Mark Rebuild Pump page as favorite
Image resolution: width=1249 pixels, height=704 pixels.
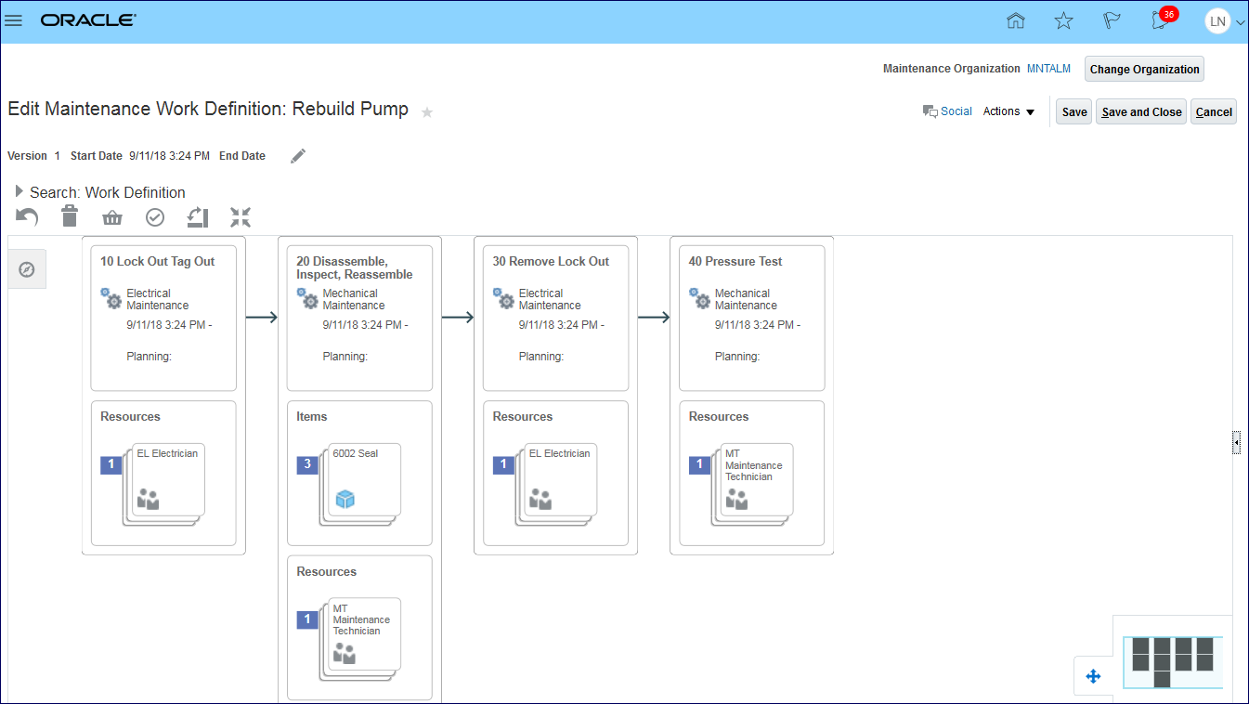point(427,112)
